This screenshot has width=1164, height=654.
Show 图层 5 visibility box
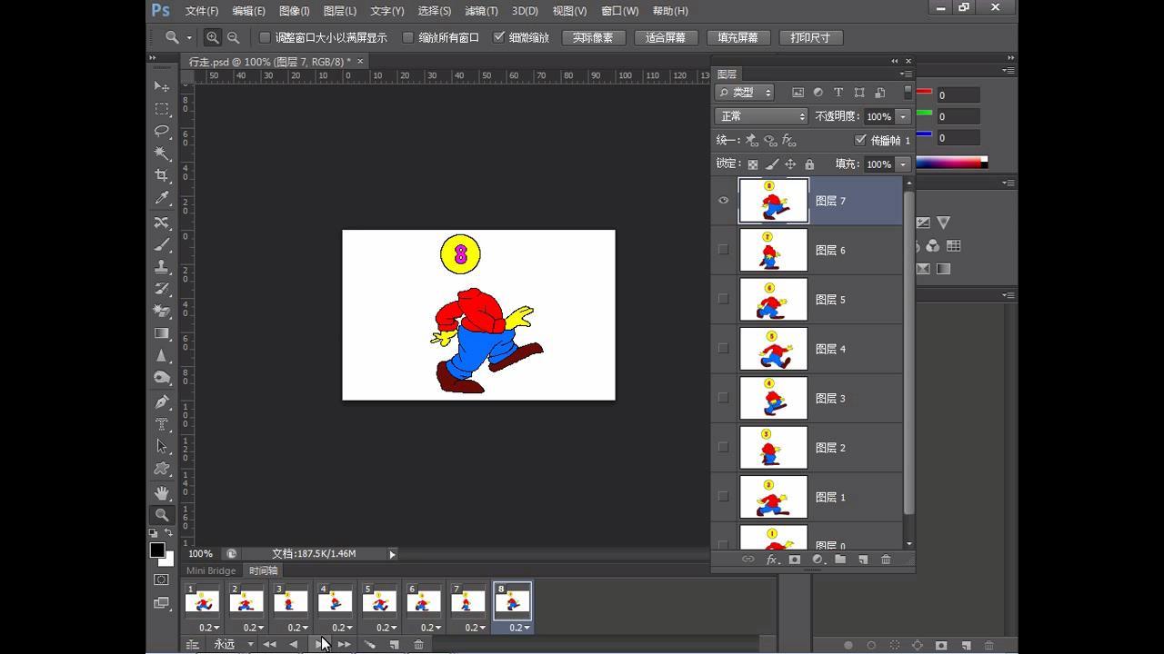point(724,299)
